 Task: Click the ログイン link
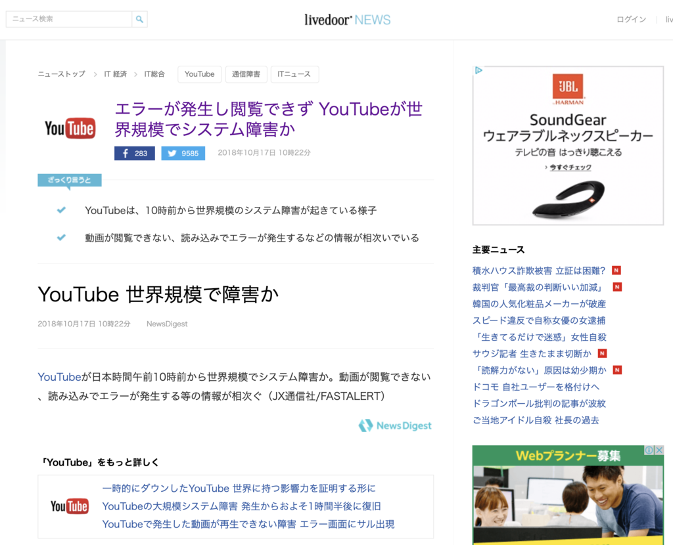[x=631, y=19]
